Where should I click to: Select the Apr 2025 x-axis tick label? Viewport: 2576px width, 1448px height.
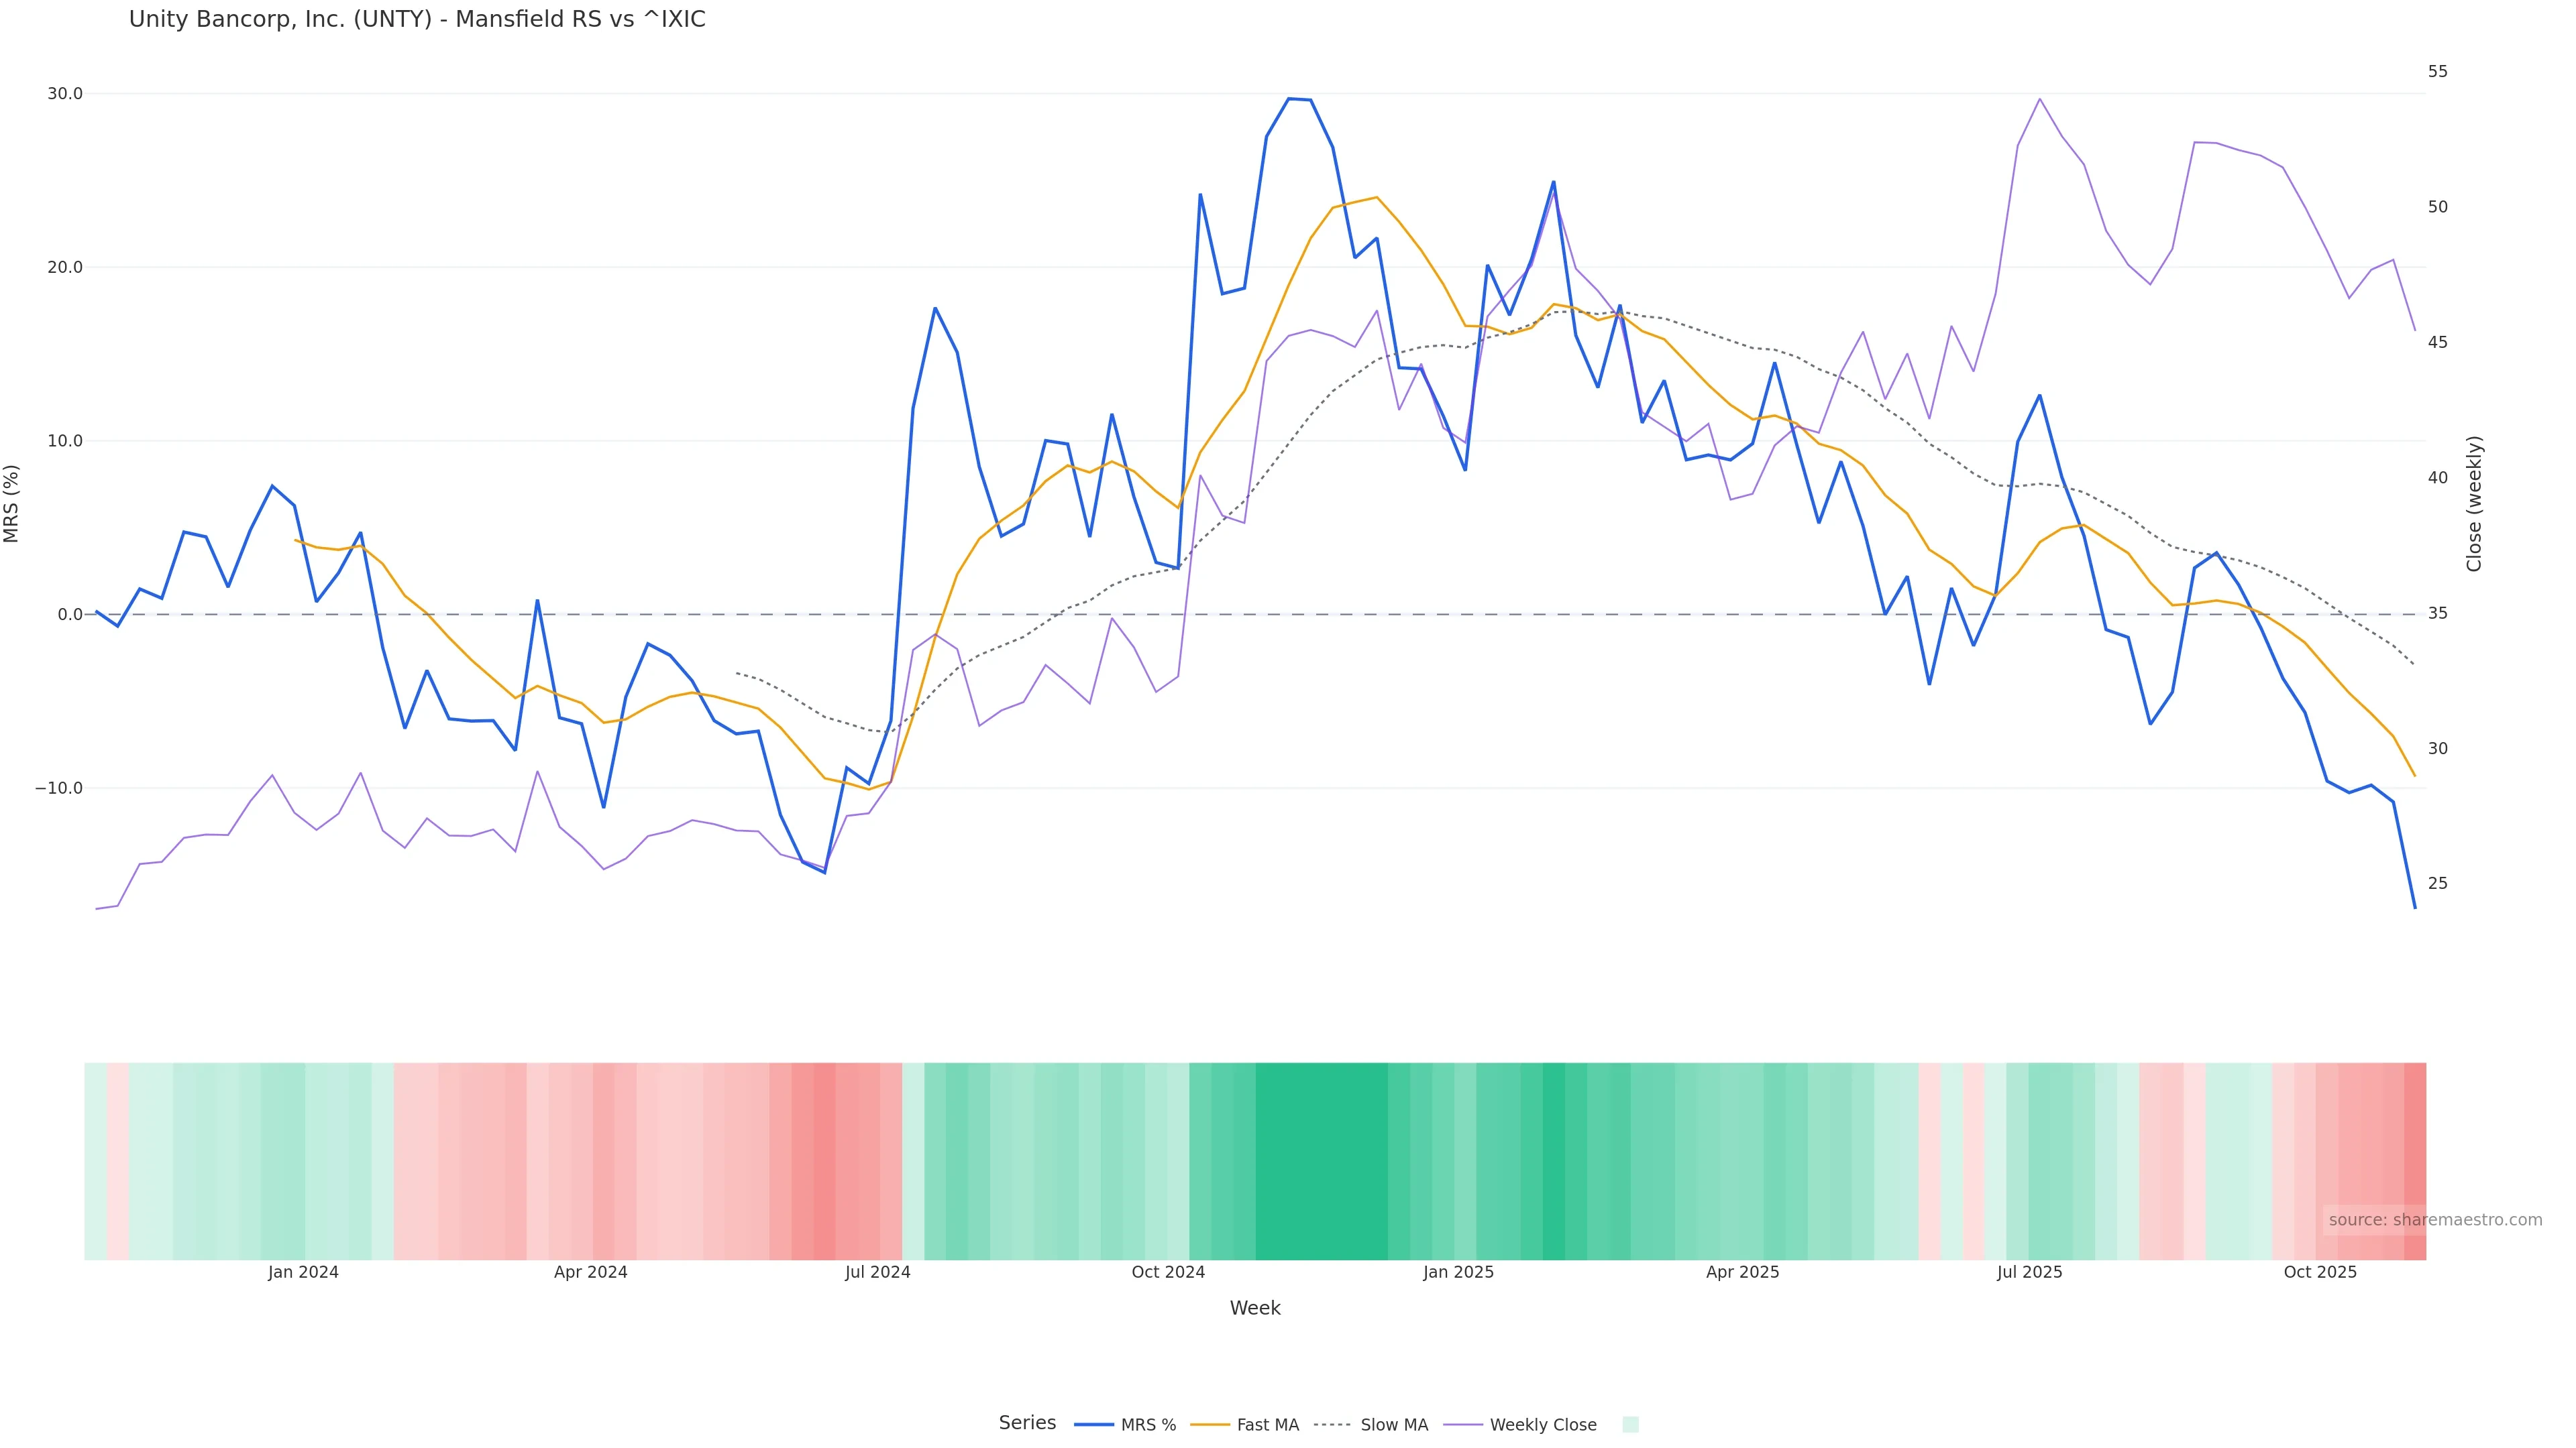1742,1272
